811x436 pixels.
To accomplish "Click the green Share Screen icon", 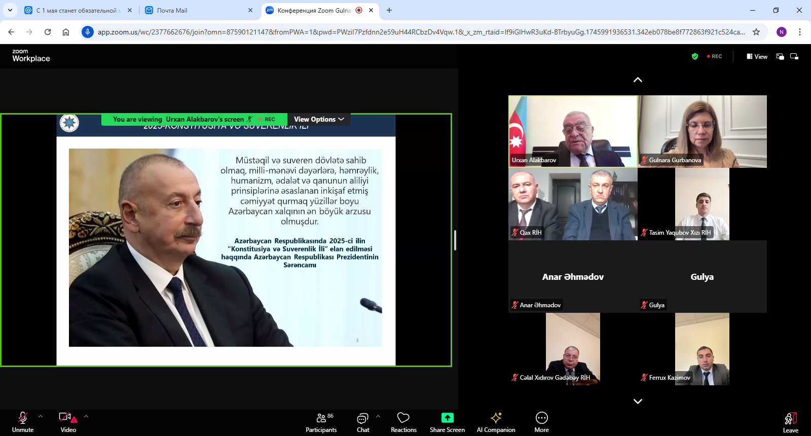I will [x=447, y=418].
